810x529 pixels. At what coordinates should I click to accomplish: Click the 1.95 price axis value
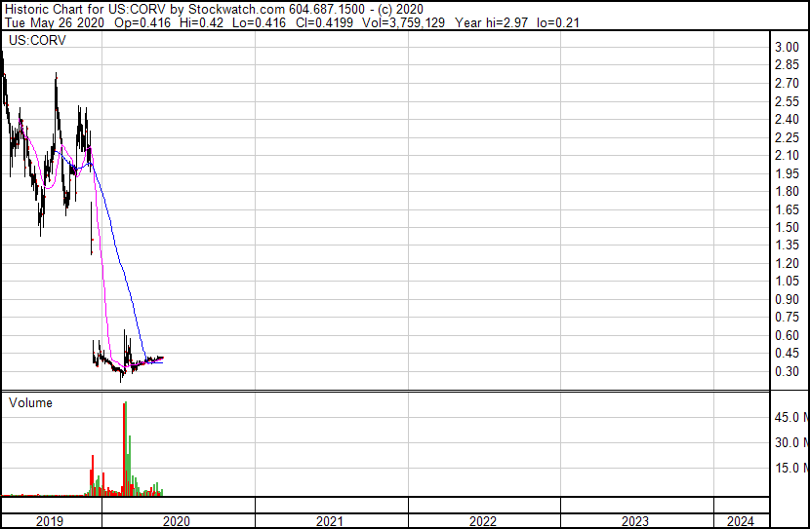[x=787, y=173]
